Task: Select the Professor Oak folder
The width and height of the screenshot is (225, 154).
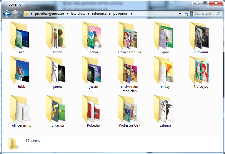Action: coord(129,110)
